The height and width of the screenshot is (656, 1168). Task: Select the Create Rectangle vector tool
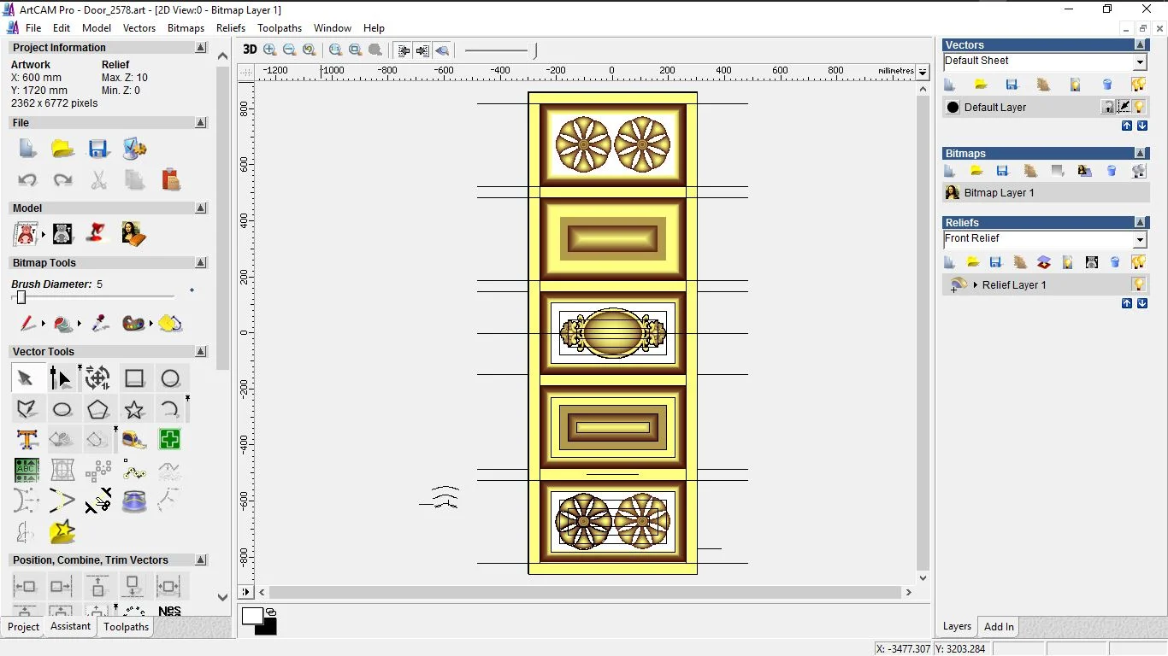click(134, 378)
